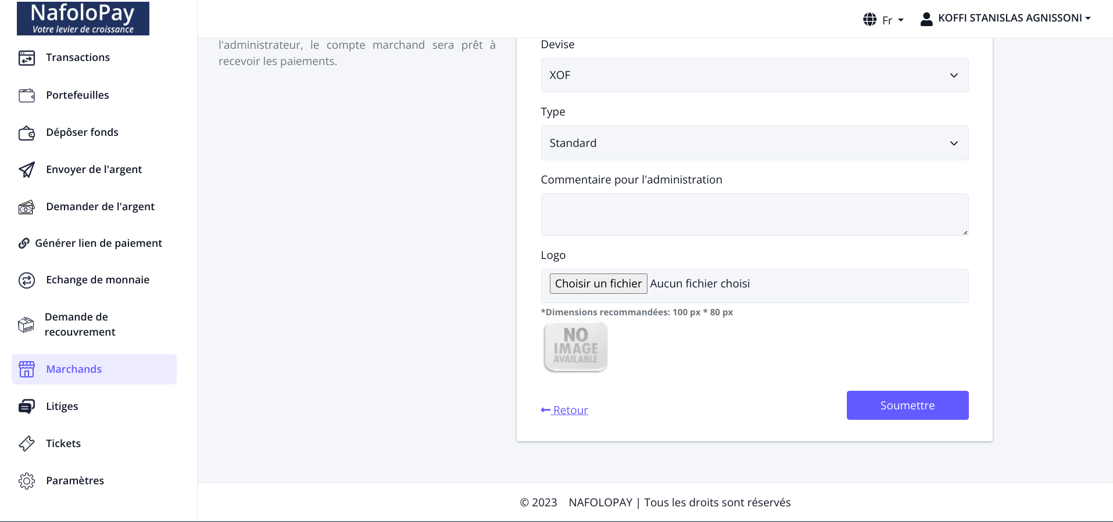
Task: Click the Transactions sidebar icon
Action: 27,57
